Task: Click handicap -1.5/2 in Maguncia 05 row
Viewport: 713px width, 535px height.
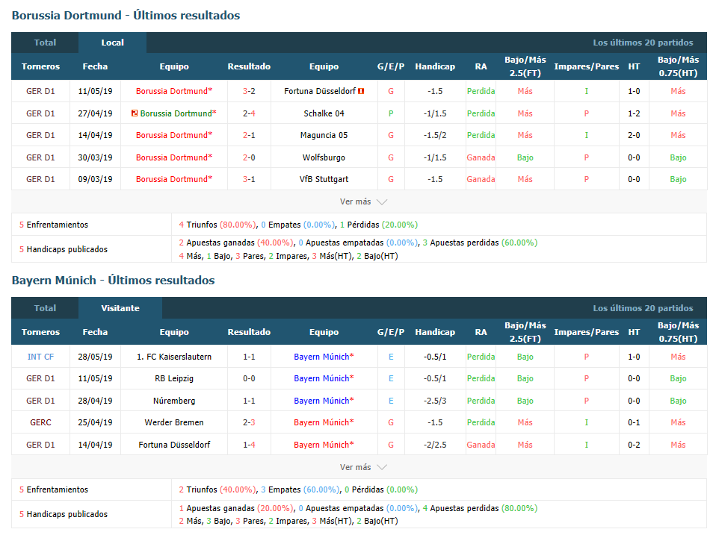Action: click(x=435, y=135)
